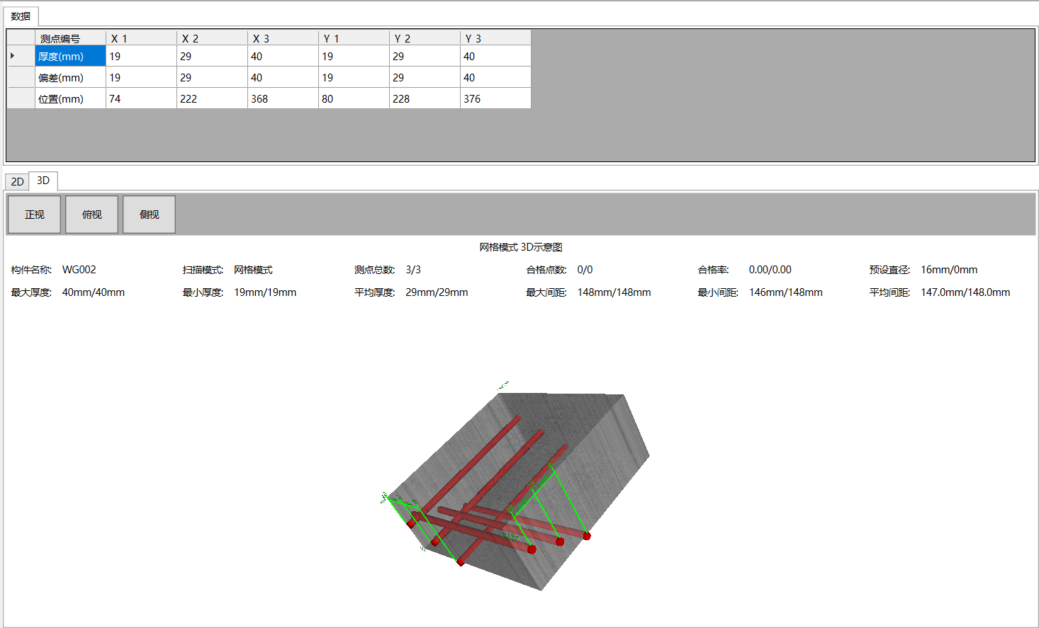Select the 位置(mm) row label cell
Screen dimensions: 1039x628
(70, 99)
